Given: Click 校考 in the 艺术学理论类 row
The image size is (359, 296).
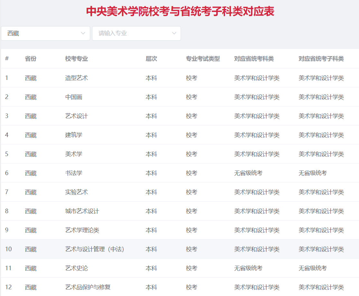Looking at the screenshot, I should tap(192, 230).
